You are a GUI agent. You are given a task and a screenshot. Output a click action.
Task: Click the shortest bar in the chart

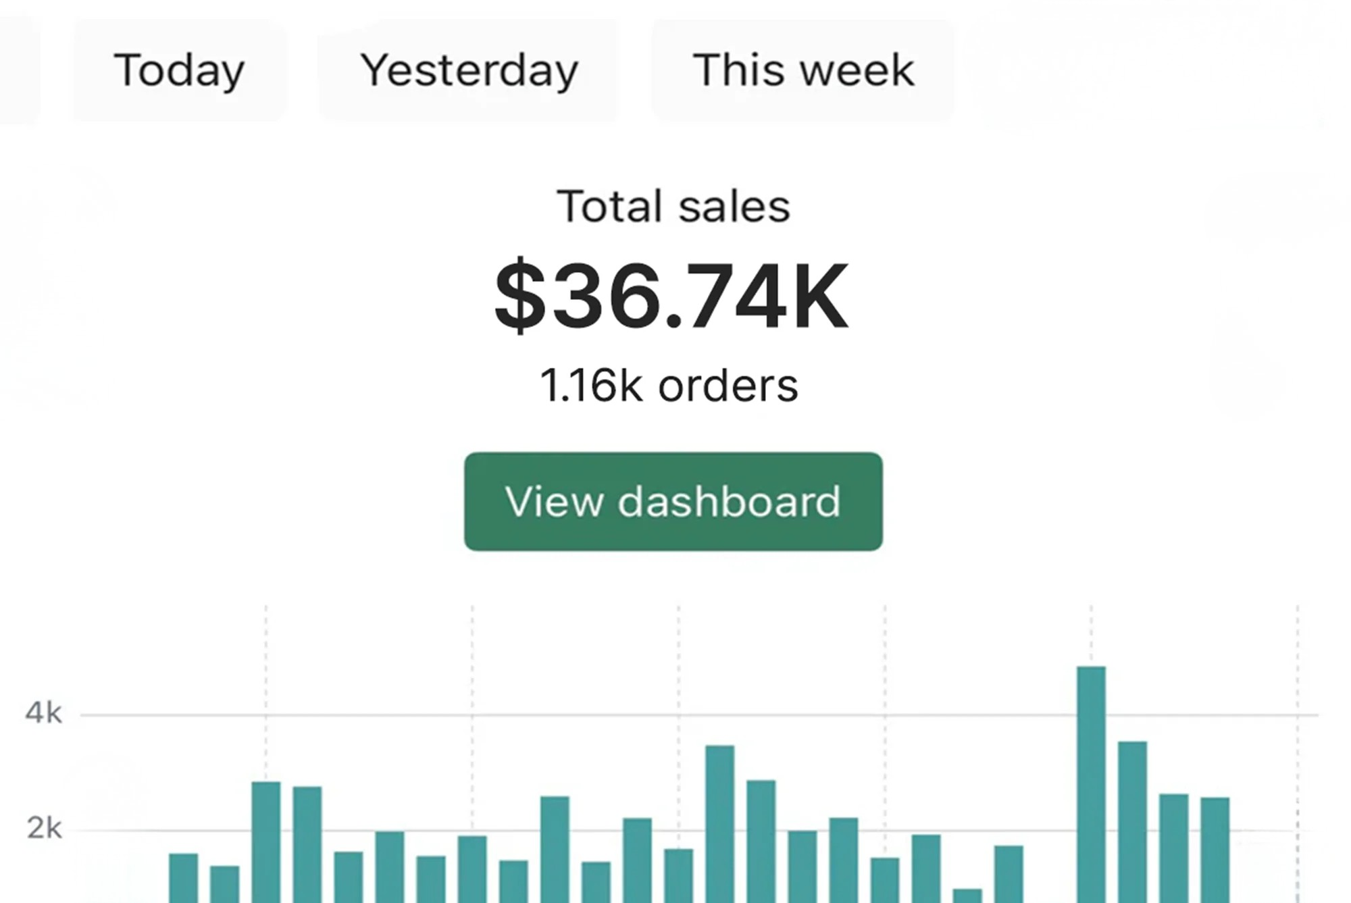click(x=967, y=896)
